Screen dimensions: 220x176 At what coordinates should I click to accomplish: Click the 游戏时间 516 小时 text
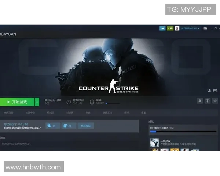[78, 102]
